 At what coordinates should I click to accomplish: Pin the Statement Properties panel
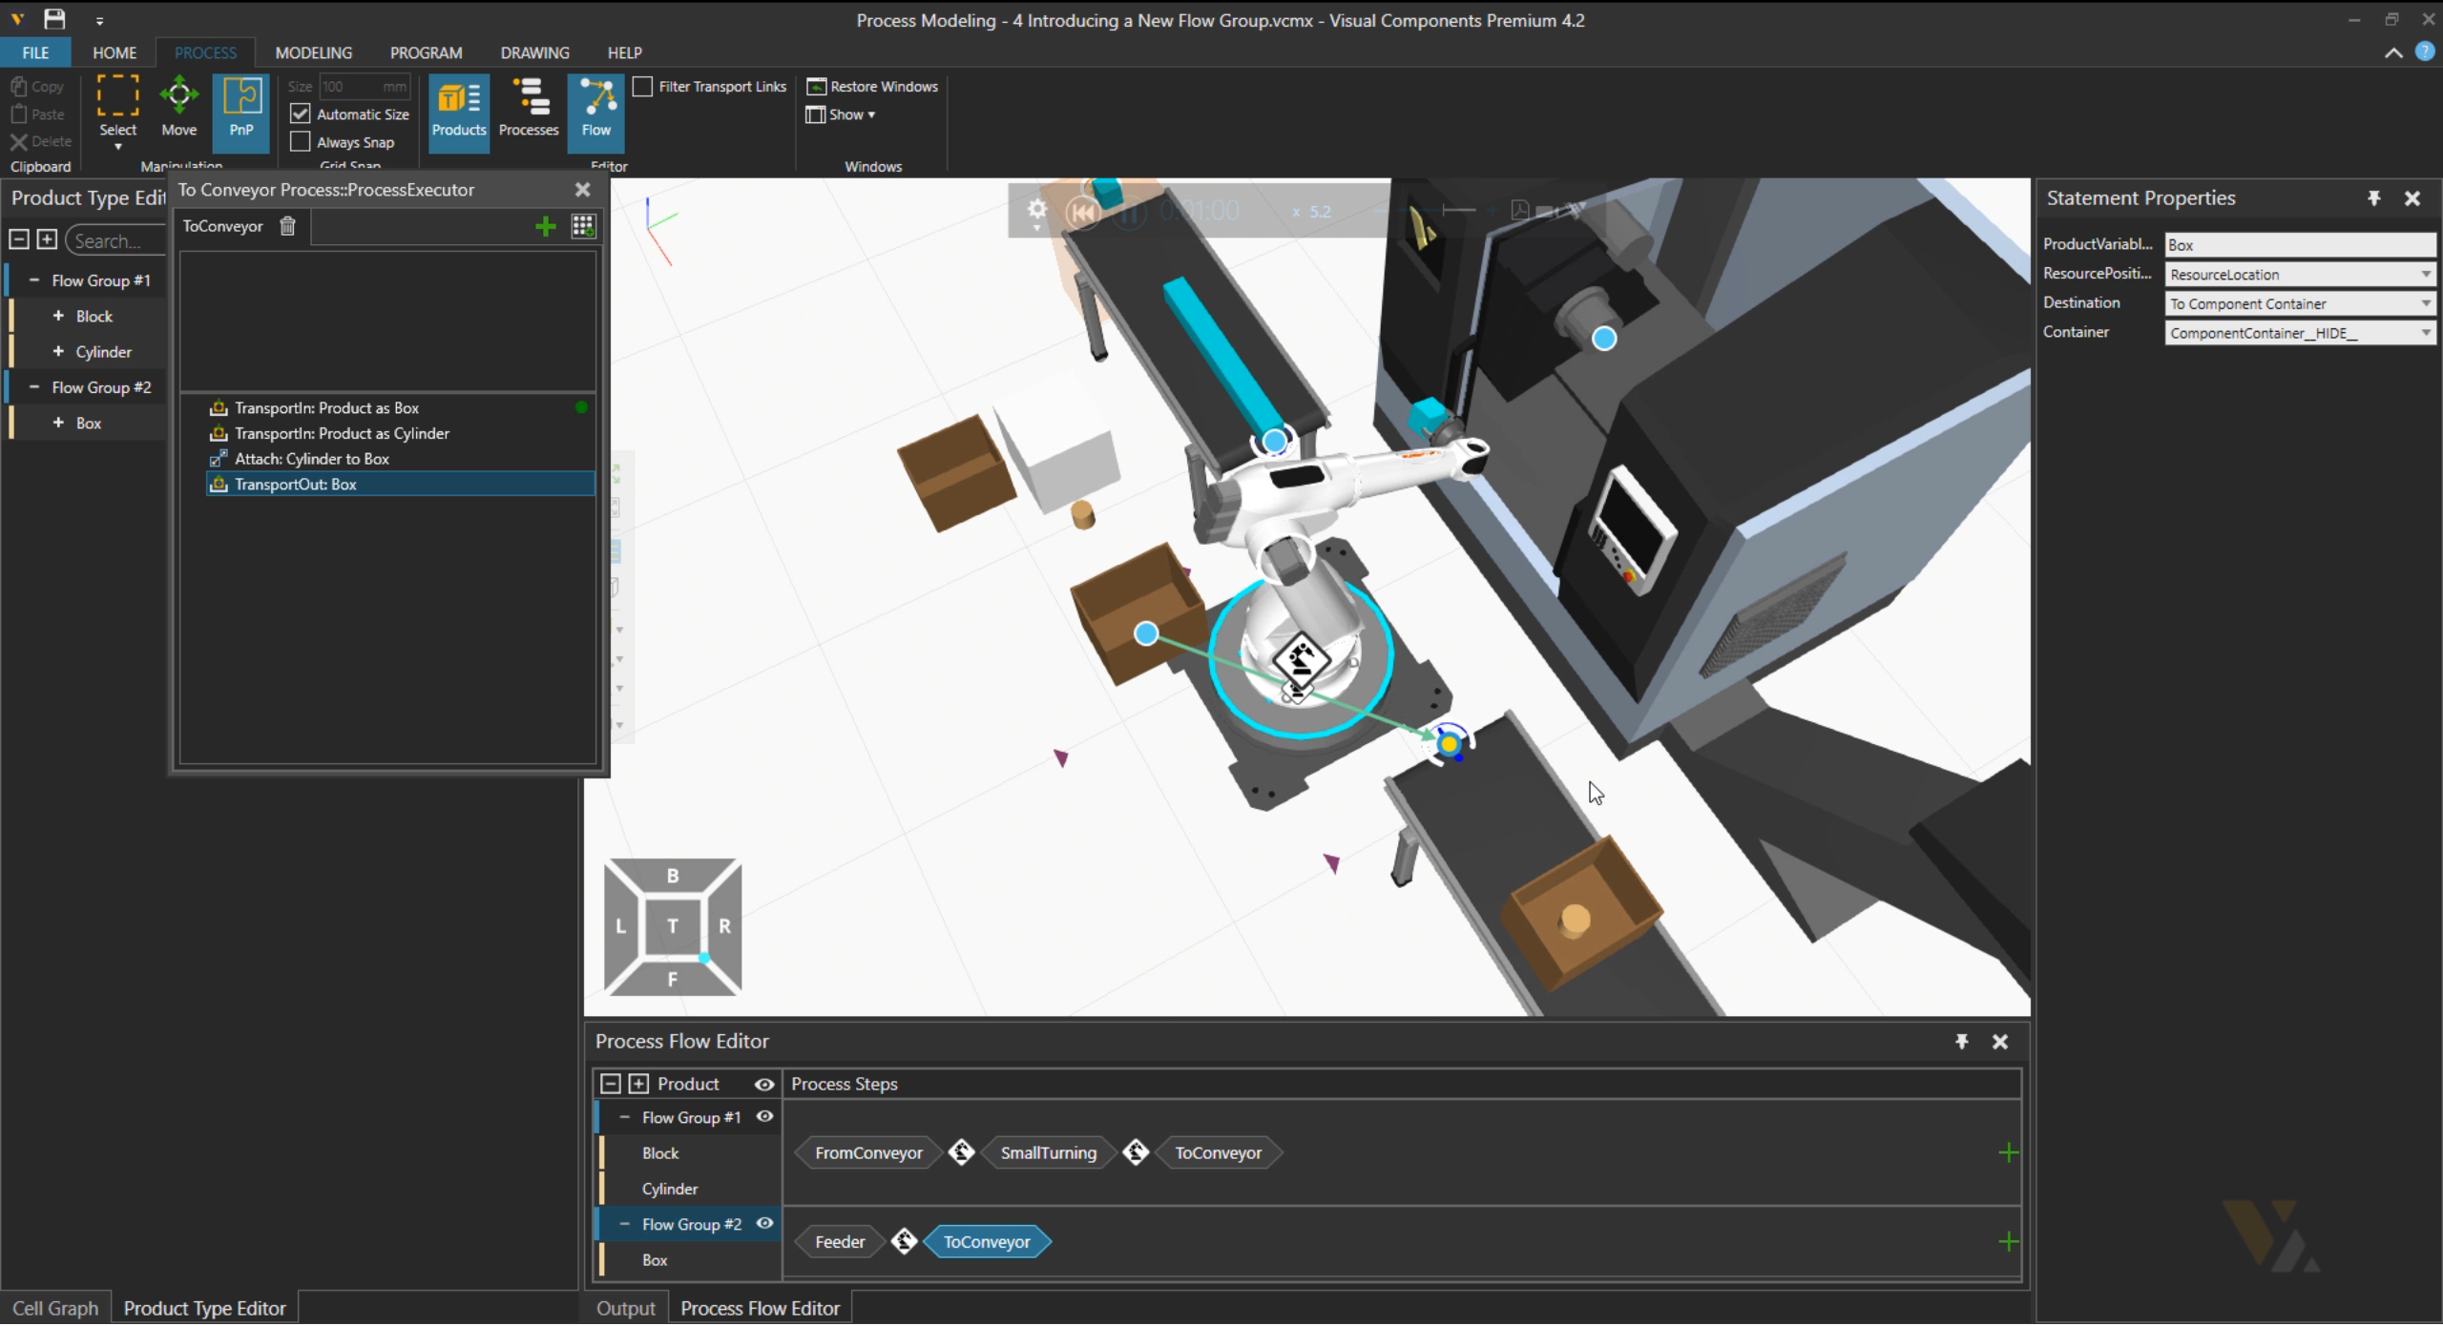click(2373, 198)
